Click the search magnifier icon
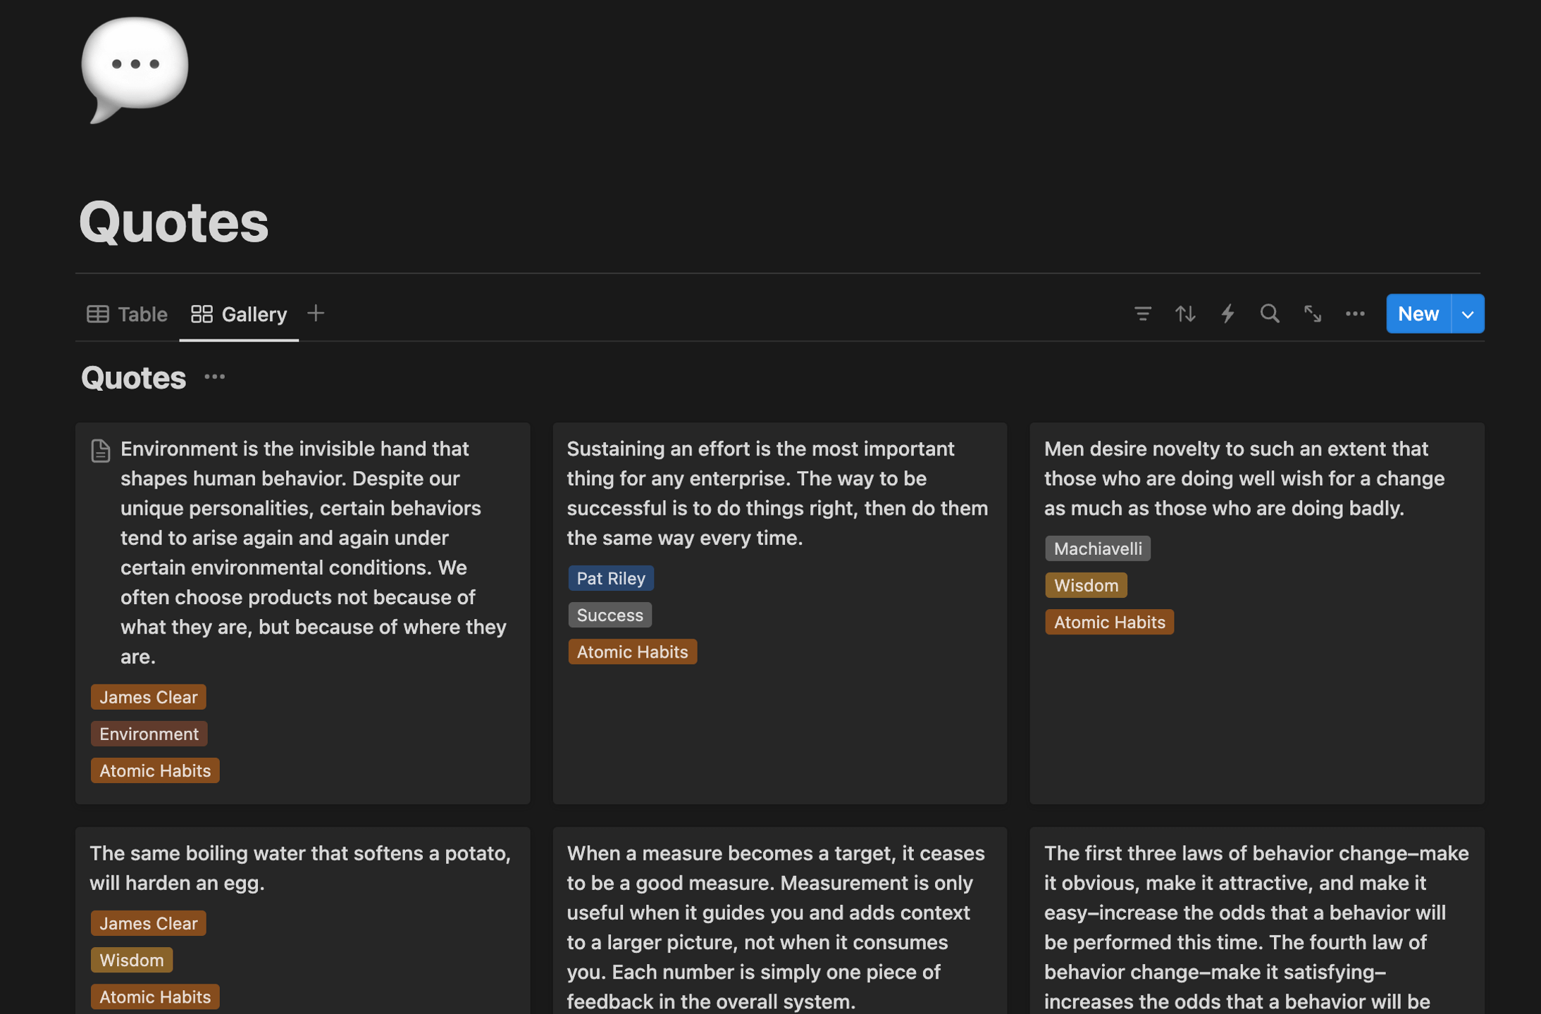The height and width of the screenshot is (1014, 1541). (1270, 313)
